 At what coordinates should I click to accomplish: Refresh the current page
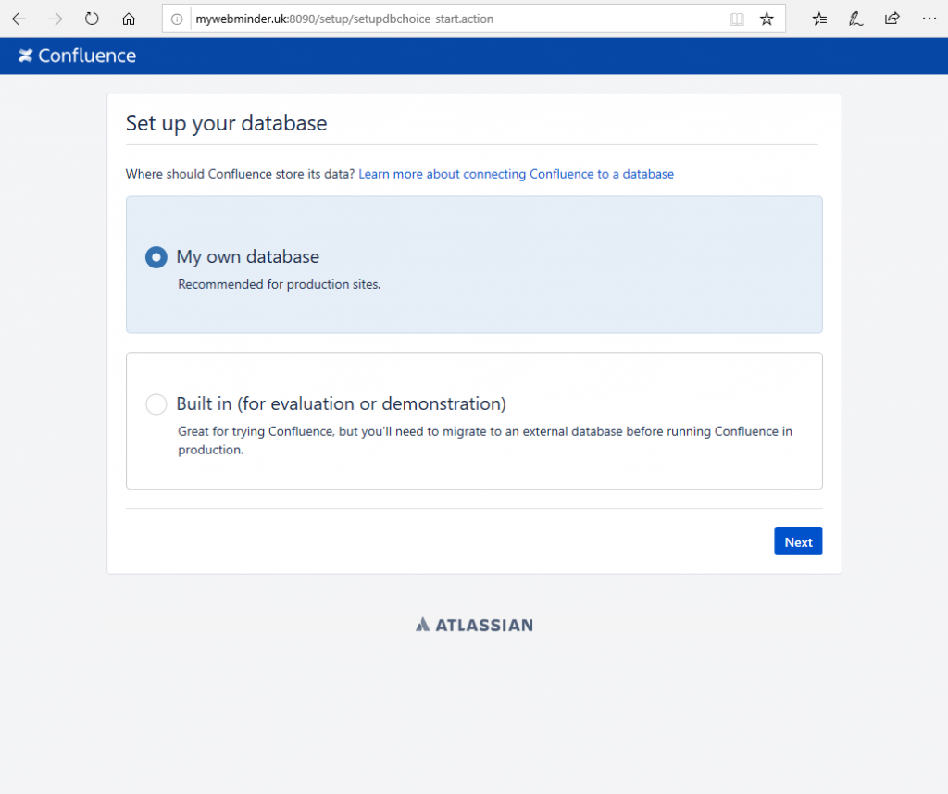pos(92,19)
